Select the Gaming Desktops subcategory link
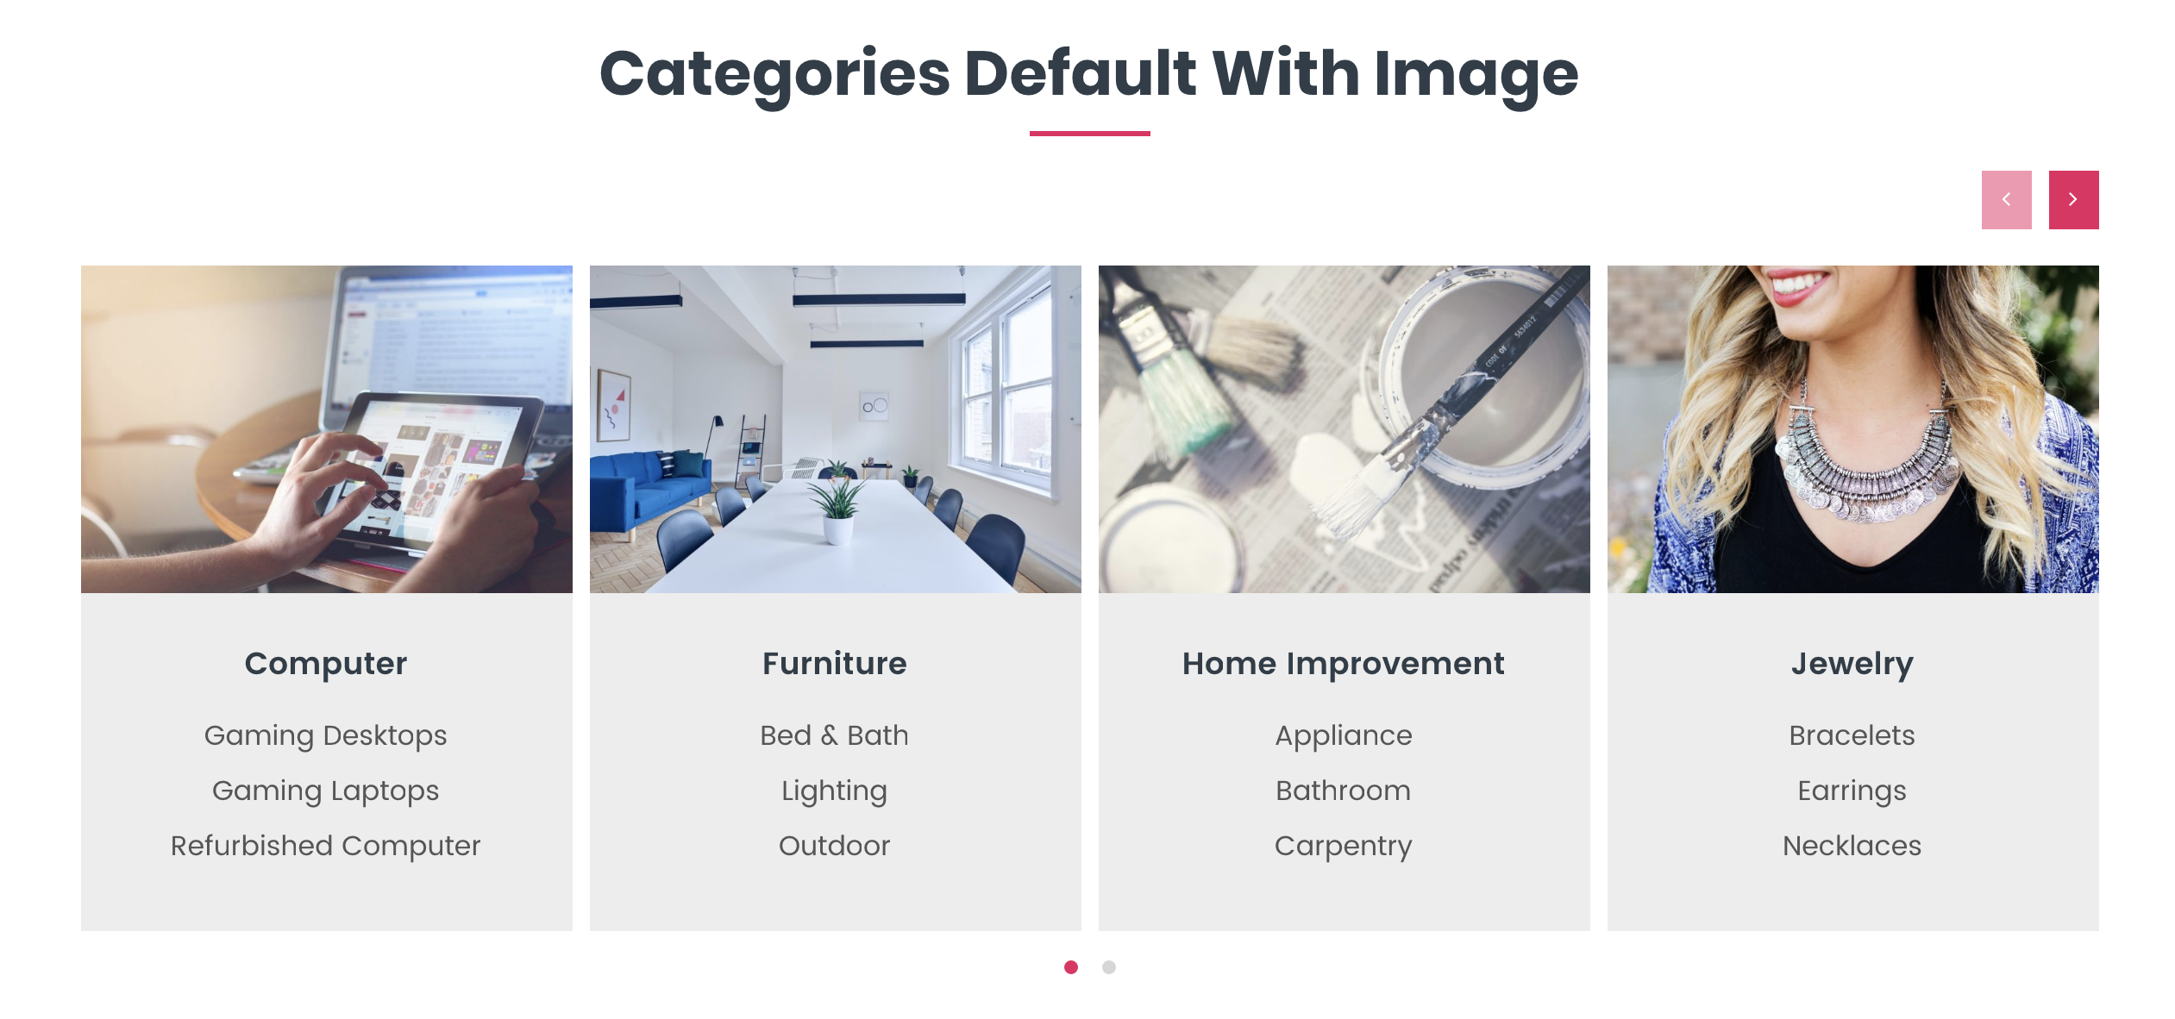Viewport: 2175px width, 1019px height. [324, 735]
